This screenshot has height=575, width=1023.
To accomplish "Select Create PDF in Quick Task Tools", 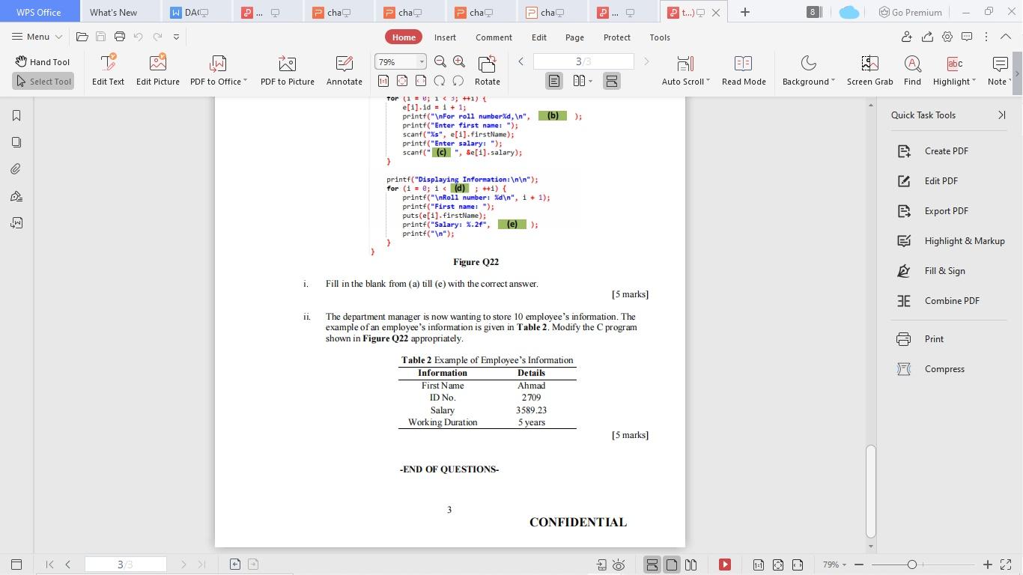I will coord(946,150).
